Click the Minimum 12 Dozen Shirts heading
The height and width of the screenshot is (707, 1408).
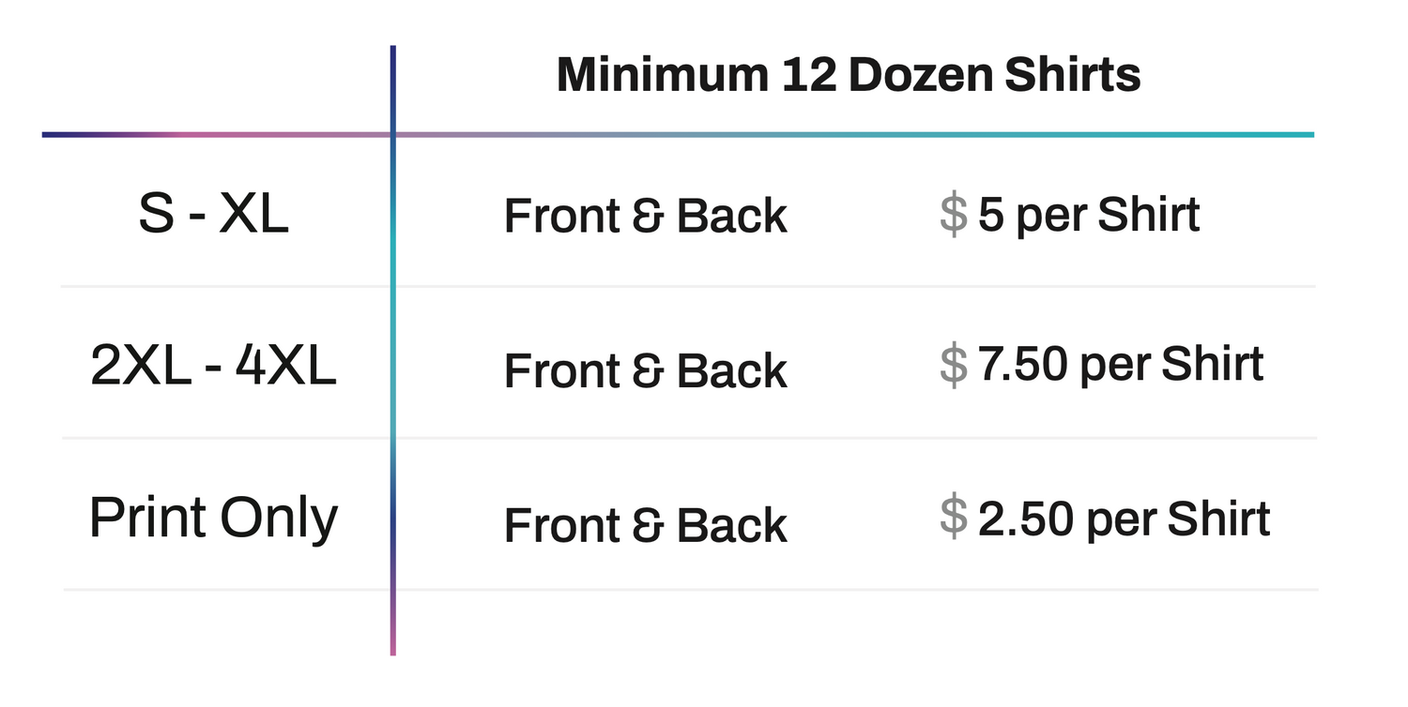click(x=849, y=75)
